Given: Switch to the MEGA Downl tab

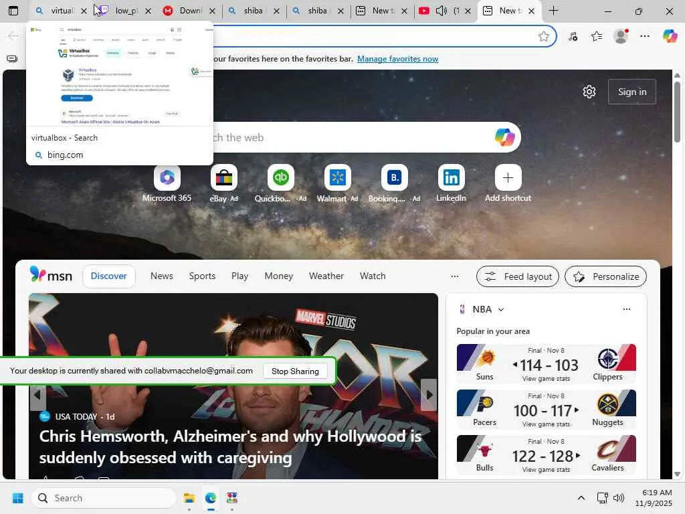Looking at the screenshot, I should (183, 11).
